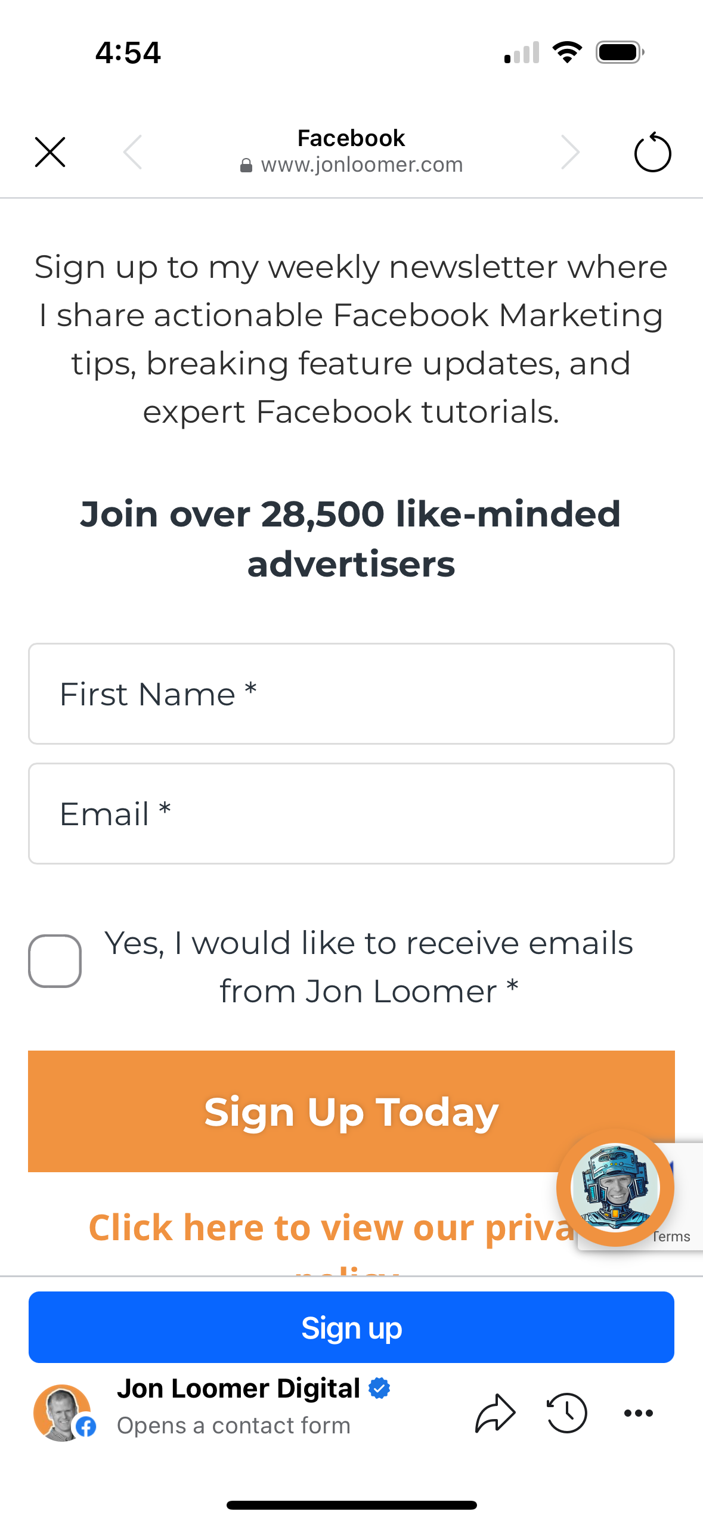Focus the First Name input field
This screenshot has height=1524, width=703.
coord(351,693)
